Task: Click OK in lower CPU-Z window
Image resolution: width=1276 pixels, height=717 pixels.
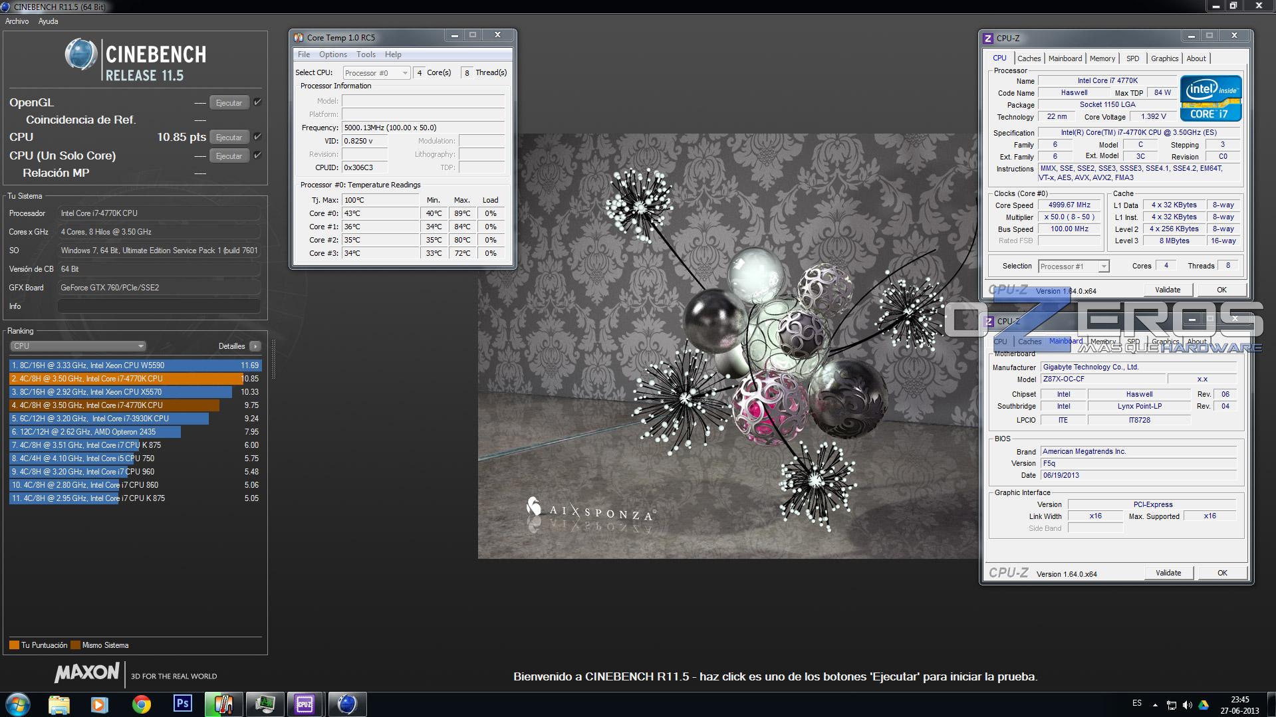Action: pyautogui.click(x=1223, y=573)
